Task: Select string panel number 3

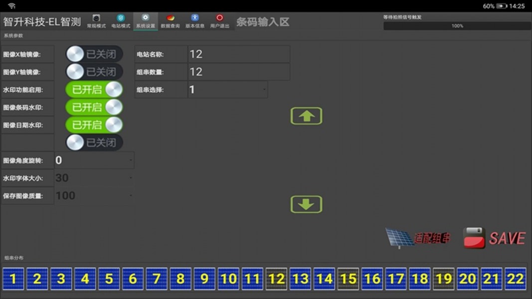Action: click(x=61, y=279)
